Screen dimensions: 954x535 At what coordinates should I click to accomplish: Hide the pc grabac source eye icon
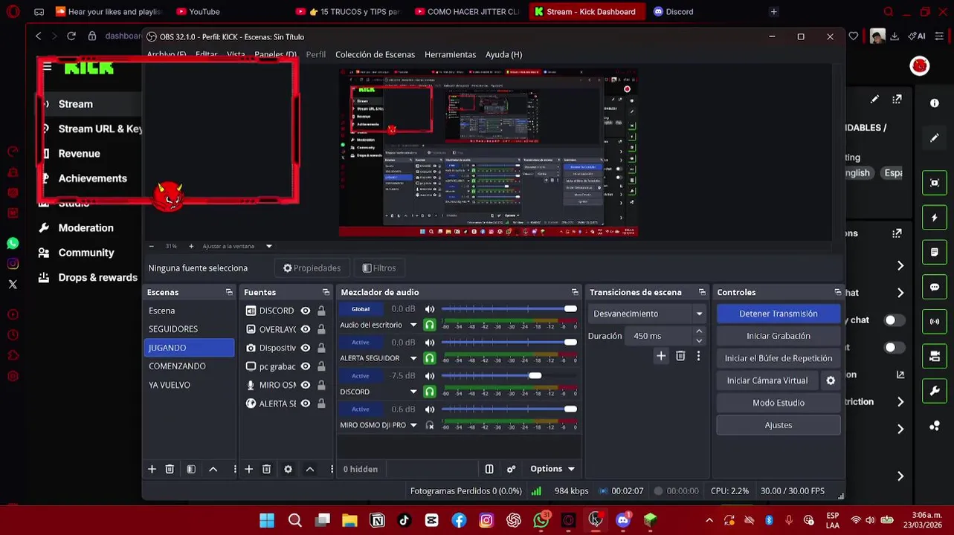[306, 366]
